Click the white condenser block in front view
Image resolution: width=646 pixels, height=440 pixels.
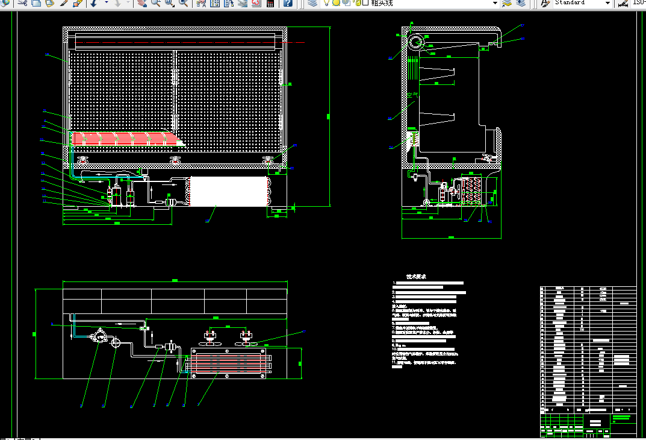pos(228,191)
